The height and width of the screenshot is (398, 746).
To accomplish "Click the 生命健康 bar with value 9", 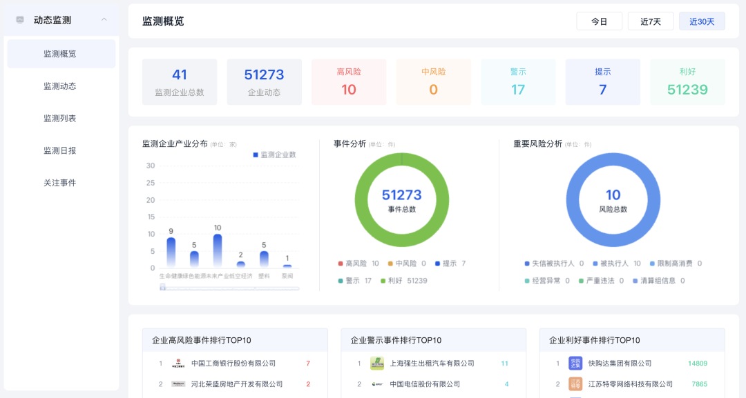I will click(171, 252).
